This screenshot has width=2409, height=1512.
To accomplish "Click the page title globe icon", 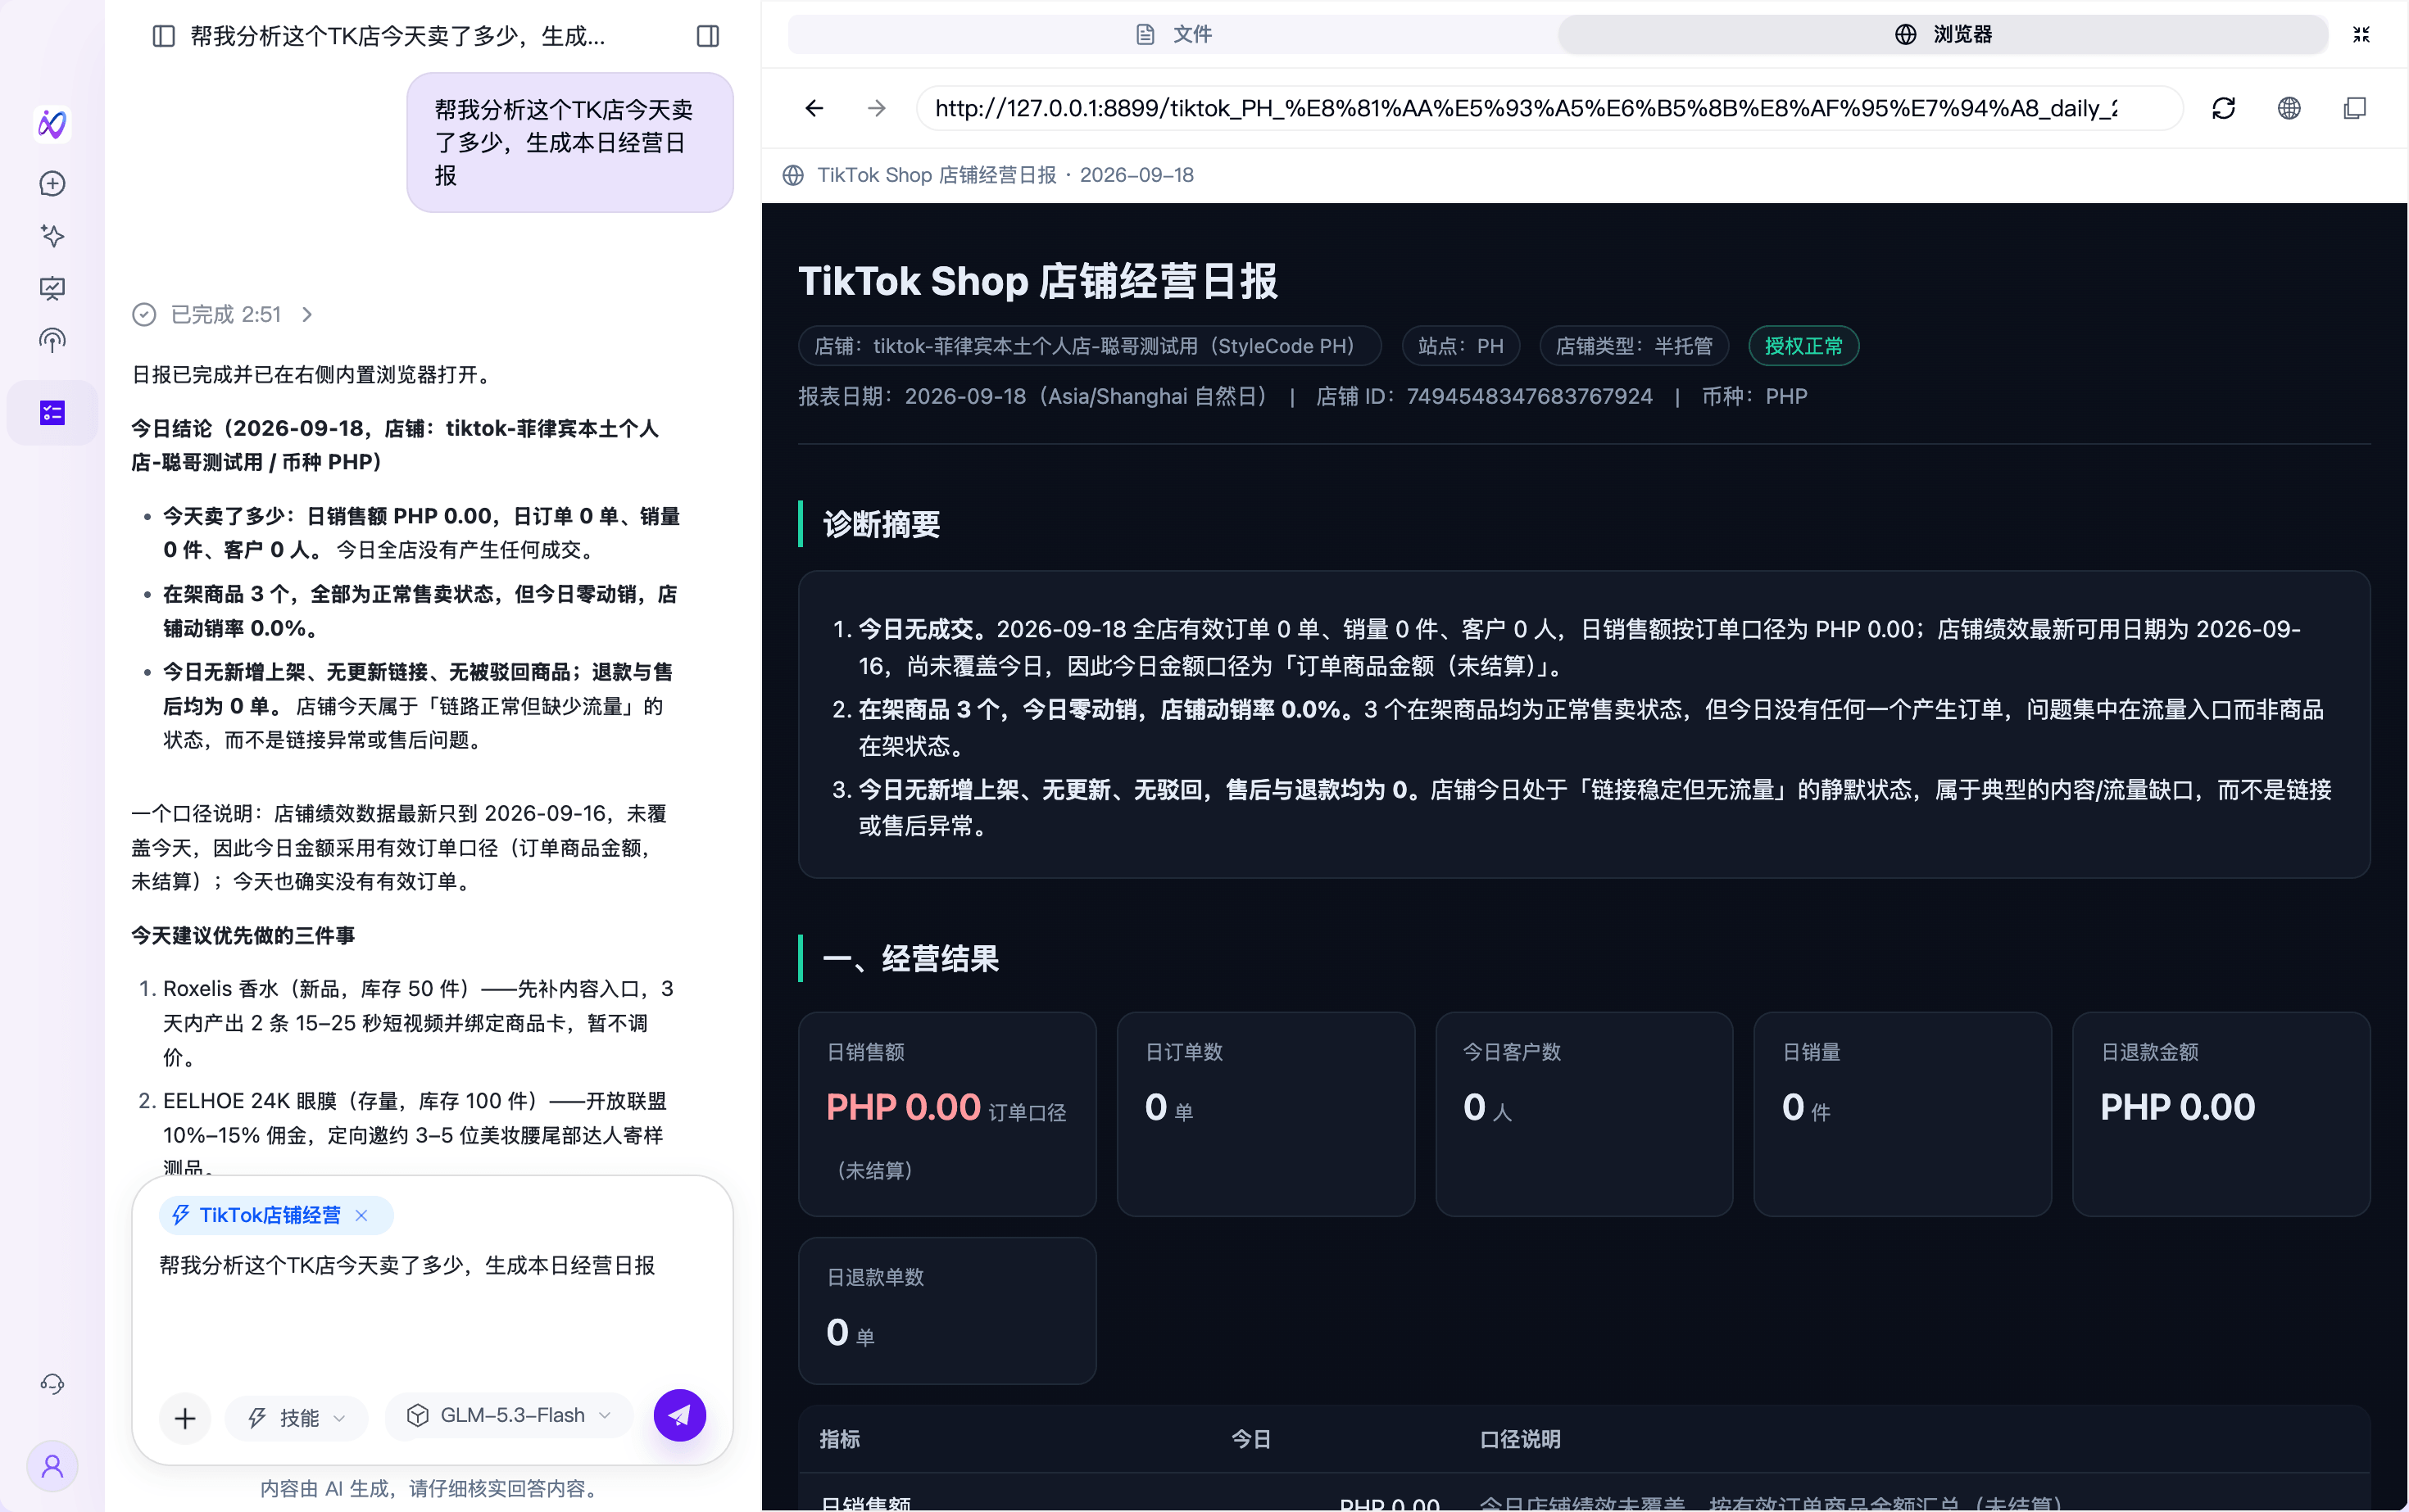I will coord(793,175).
